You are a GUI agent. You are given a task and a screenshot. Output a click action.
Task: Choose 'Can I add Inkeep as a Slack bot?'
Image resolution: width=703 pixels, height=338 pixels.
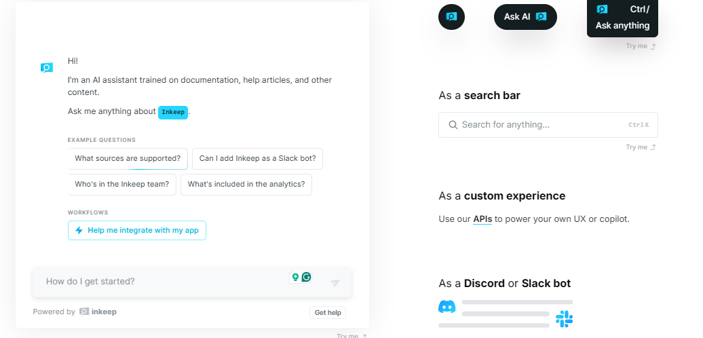257,159
